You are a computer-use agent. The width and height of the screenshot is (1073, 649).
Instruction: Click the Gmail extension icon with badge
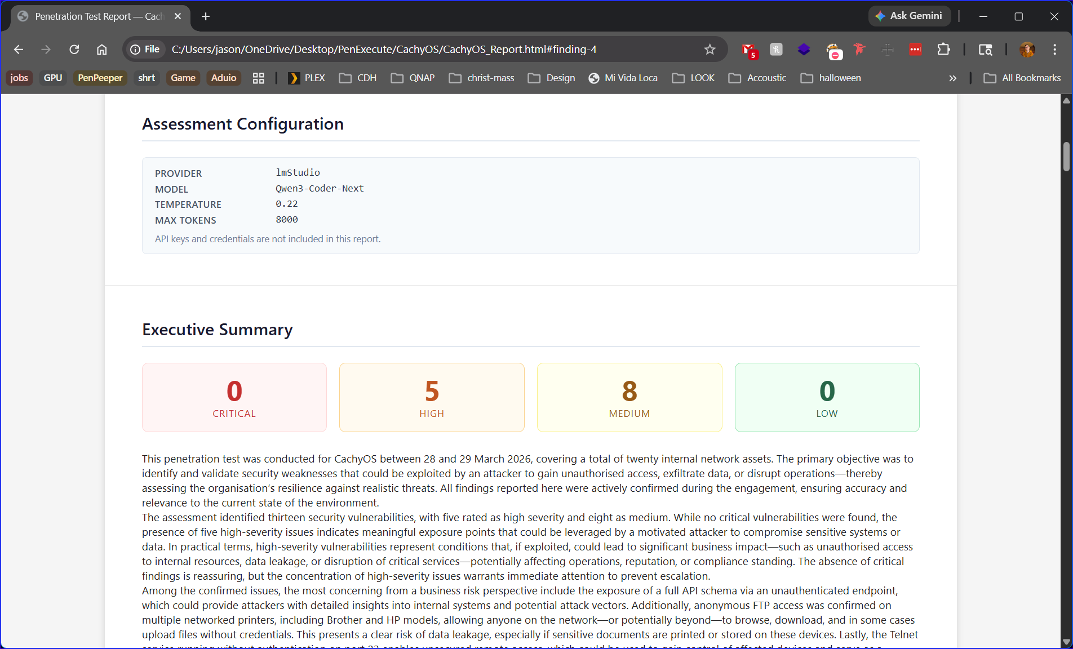[748, 50]
